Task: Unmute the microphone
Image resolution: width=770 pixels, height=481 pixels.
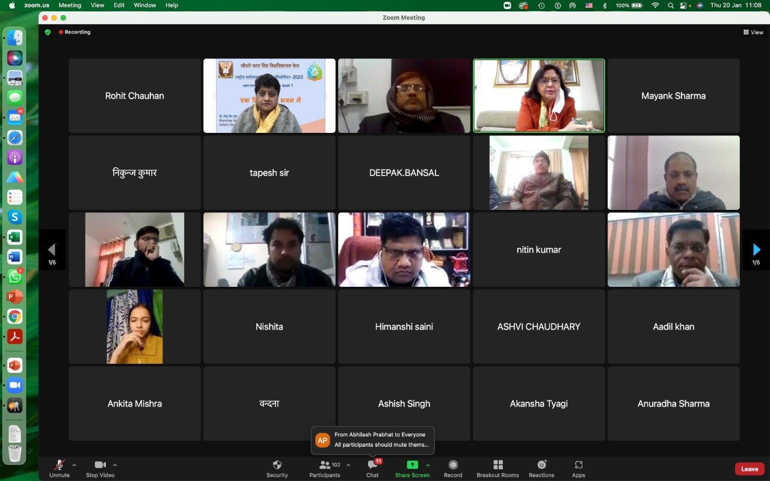Action: tap(59, 465)
